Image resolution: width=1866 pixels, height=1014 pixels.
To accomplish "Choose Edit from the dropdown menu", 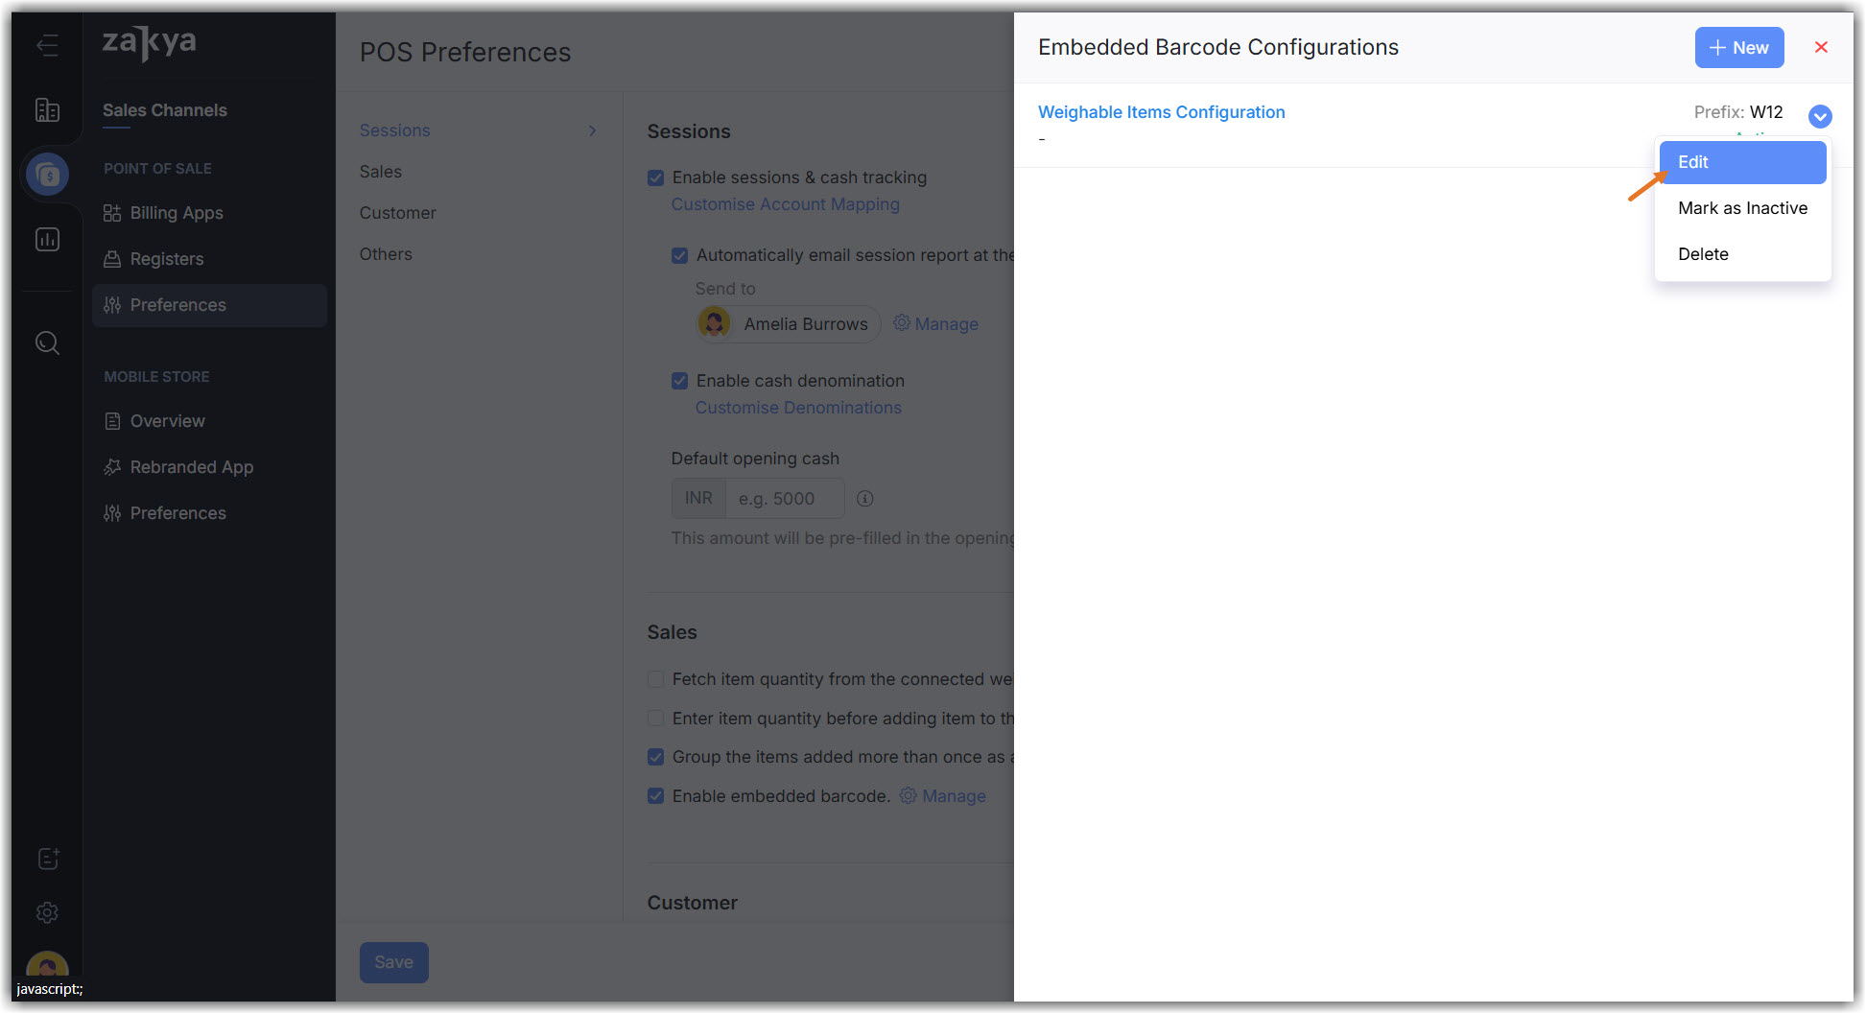I will click(x=1741, y=162).
